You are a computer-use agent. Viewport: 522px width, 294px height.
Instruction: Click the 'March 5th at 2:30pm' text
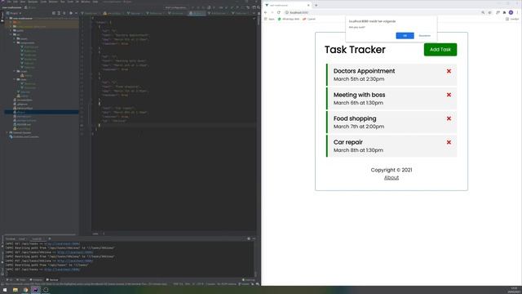point(359,79)
